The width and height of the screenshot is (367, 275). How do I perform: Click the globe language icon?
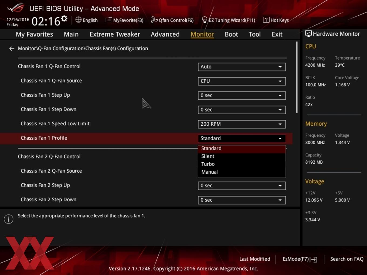78,20
